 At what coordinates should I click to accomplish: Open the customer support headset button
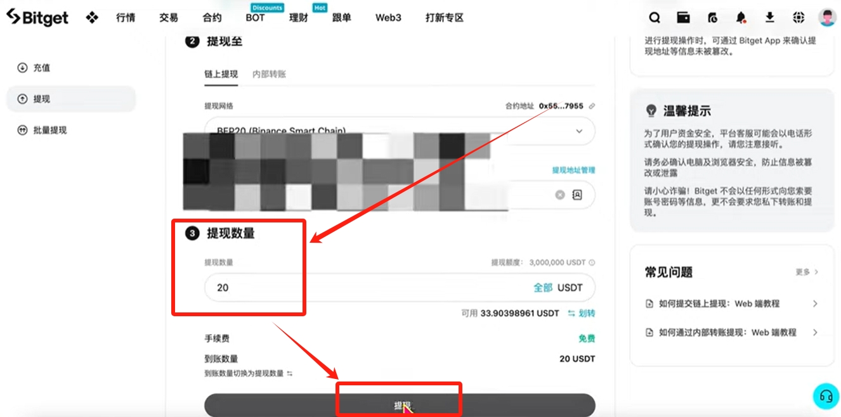(x=826, y=396)
